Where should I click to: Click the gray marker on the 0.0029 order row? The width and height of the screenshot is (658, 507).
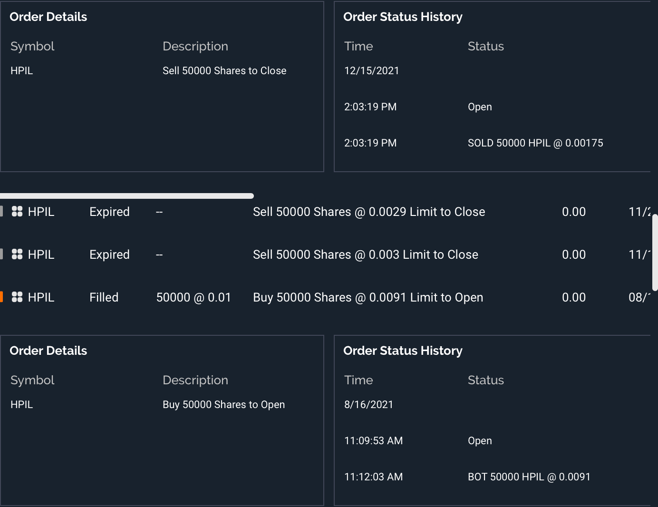[x=1, y=212]
